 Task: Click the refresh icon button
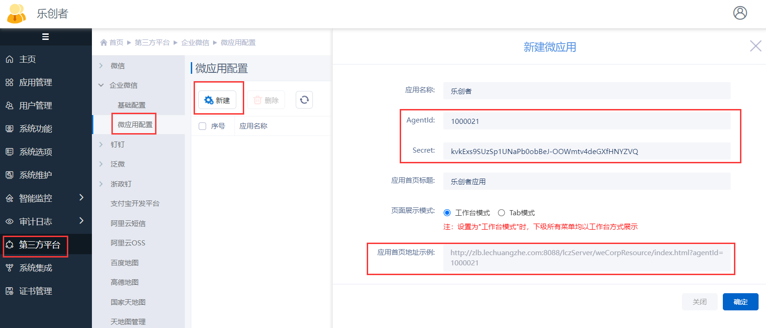(304, 100)
